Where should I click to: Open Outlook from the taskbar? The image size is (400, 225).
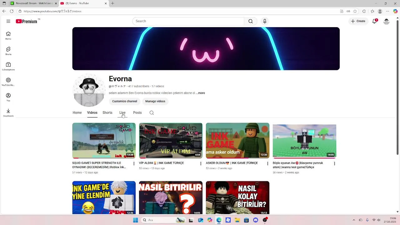200,220
